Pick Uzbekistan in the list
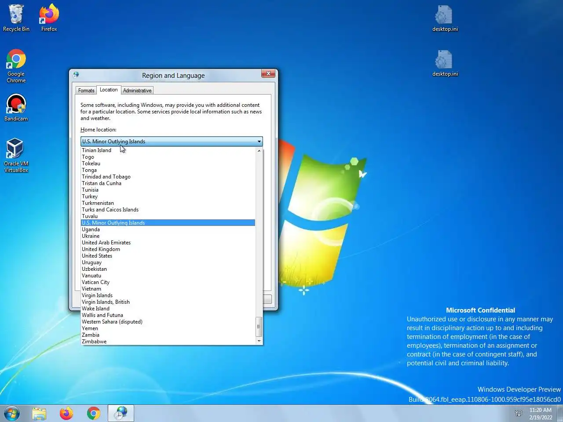 pyautogui.click(x=168, y=269)
